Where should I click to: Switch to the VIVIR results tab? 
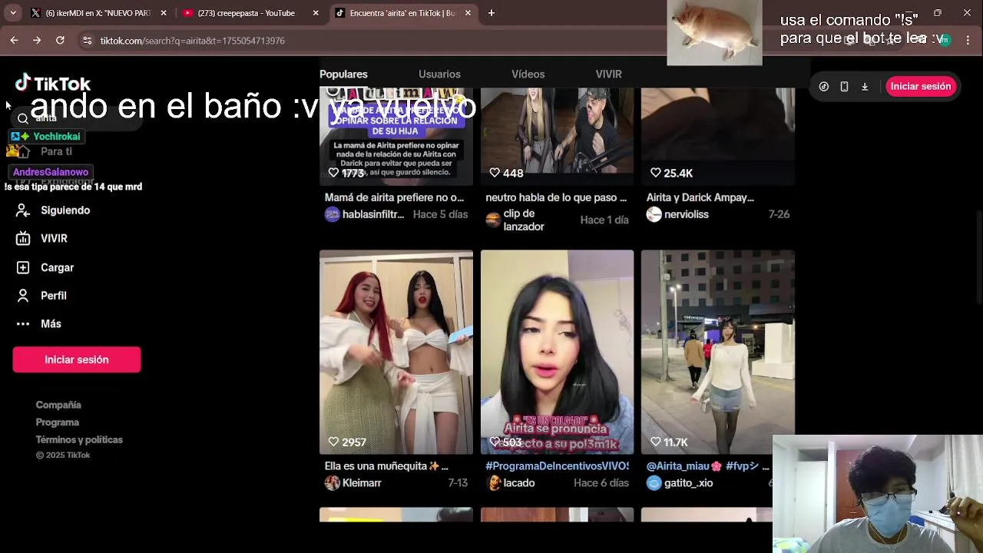[x=608, y=75]
